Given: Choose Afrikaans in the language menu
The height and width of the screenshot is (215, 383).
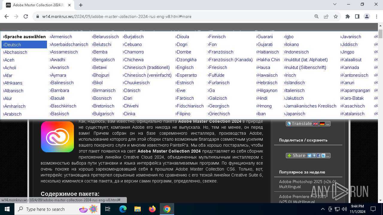Looking at the screenshot, I should coord(13,83).
